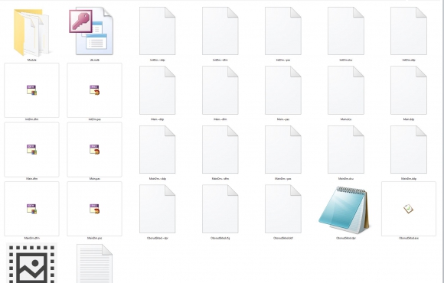Select the lined text document at bottom

pos(95,264)
